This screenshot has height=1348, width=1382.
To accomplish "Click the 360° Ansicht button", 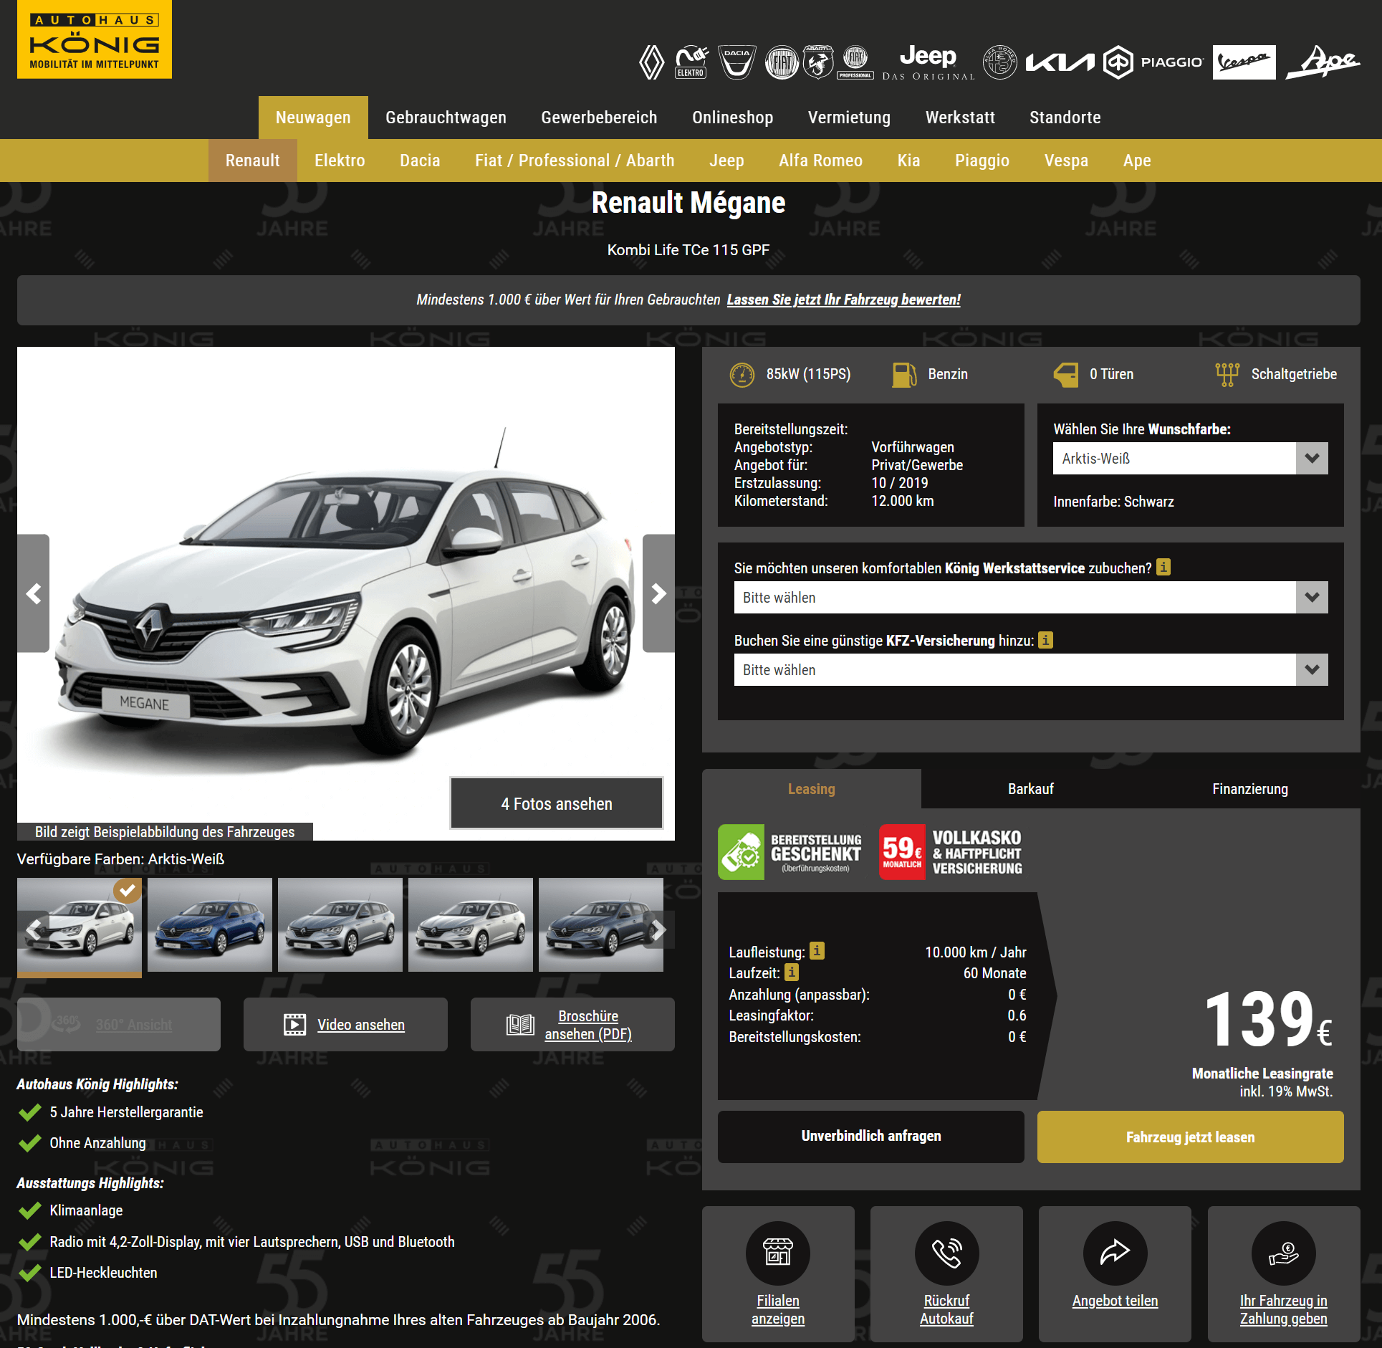I will coord(119,1025).
